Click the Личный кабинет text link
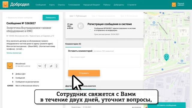The width and height of the screenshot is (192, 108). click(181, 4)
